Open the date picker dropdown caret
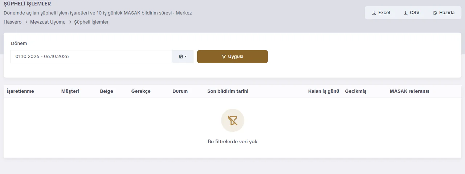Viewport: 465px width, 174px height. (185, 57)
